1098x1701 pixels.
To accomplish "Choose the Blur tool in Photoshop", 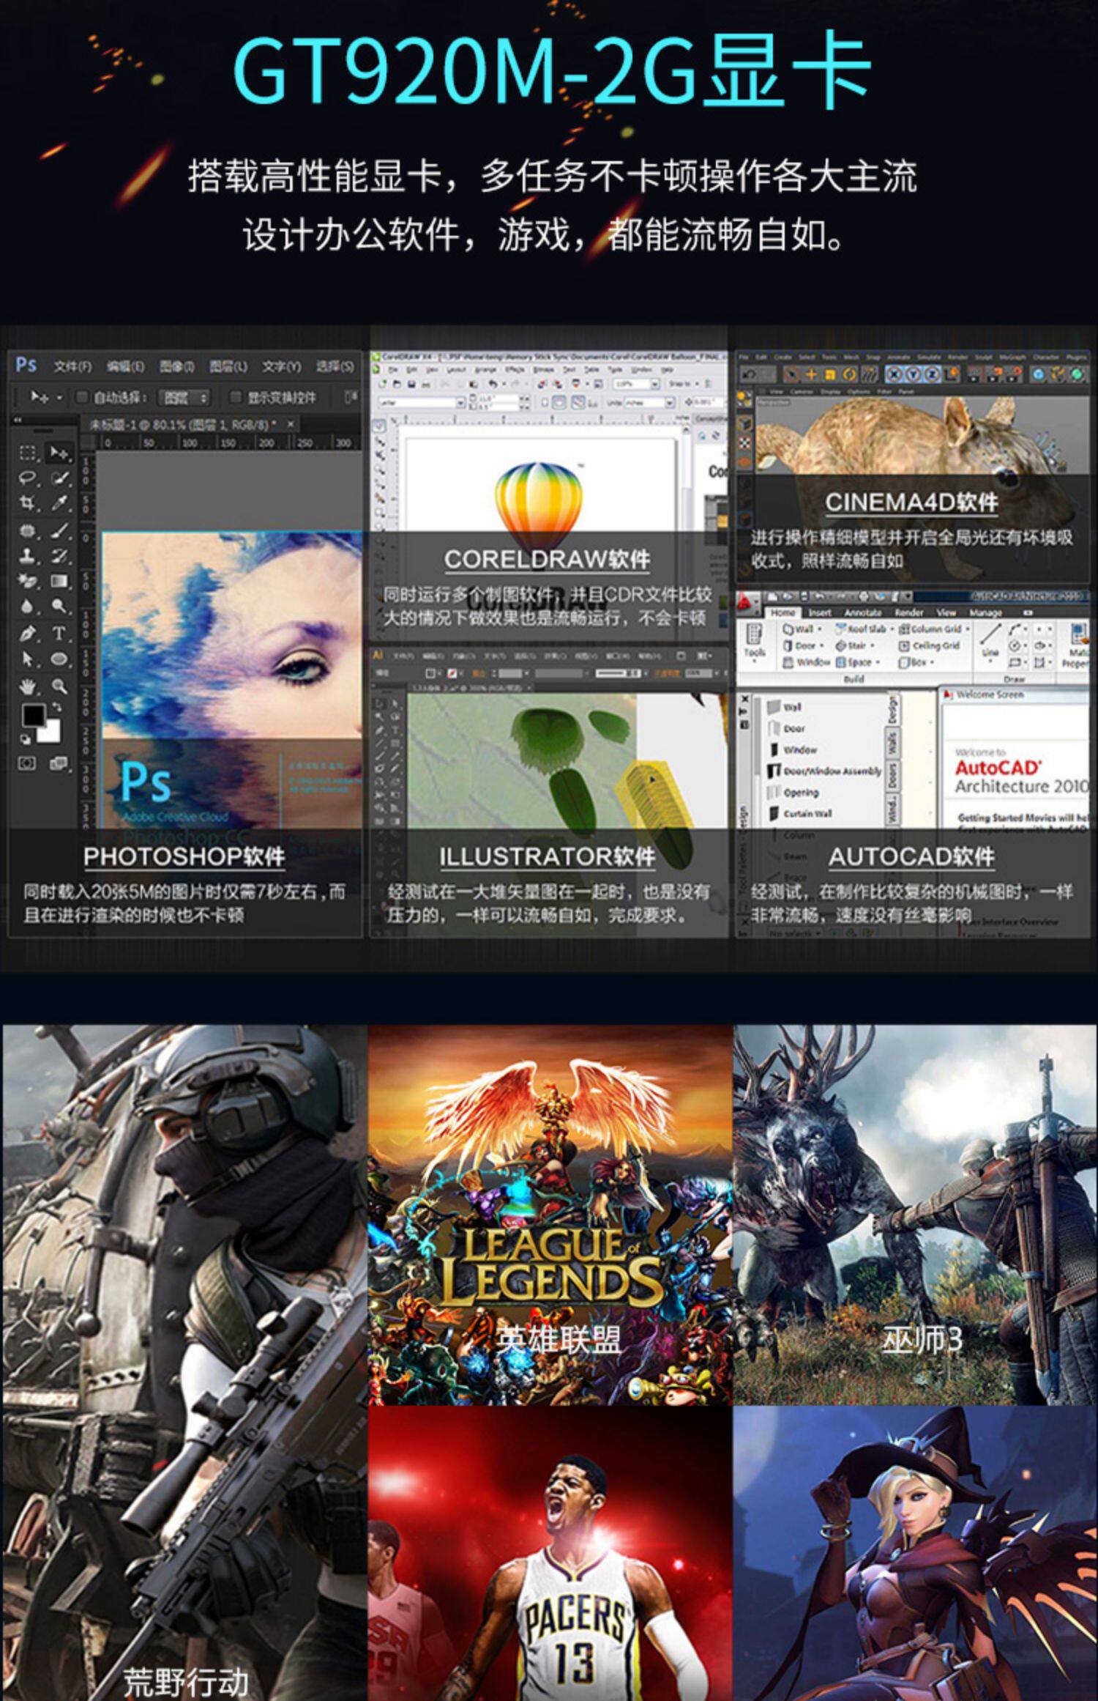I will coord(28,606).
